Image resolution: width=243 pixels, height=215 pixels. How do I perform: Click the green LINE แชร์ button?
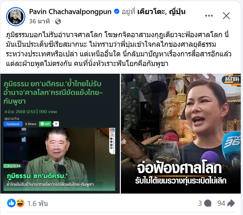pos(45,124)
